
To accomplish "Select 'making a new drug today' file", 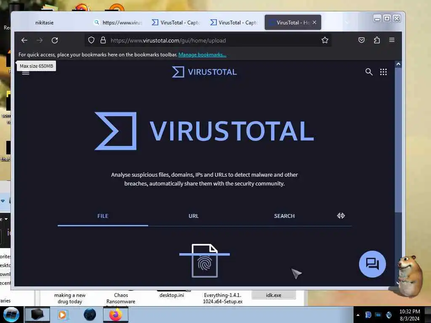I will pyautogui.click(x=70, y=298).
